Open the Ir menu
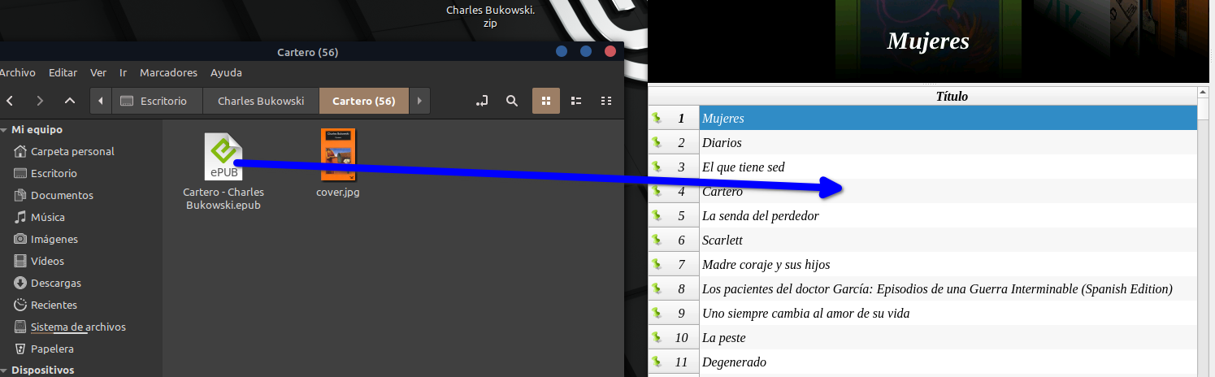This screenshot has width=1215, height=377. (123, 72)
